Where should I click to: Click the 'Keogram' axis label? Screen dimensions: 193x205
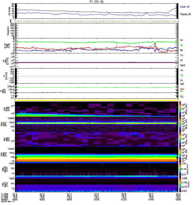pyautogui.click(x=8, y=31)
